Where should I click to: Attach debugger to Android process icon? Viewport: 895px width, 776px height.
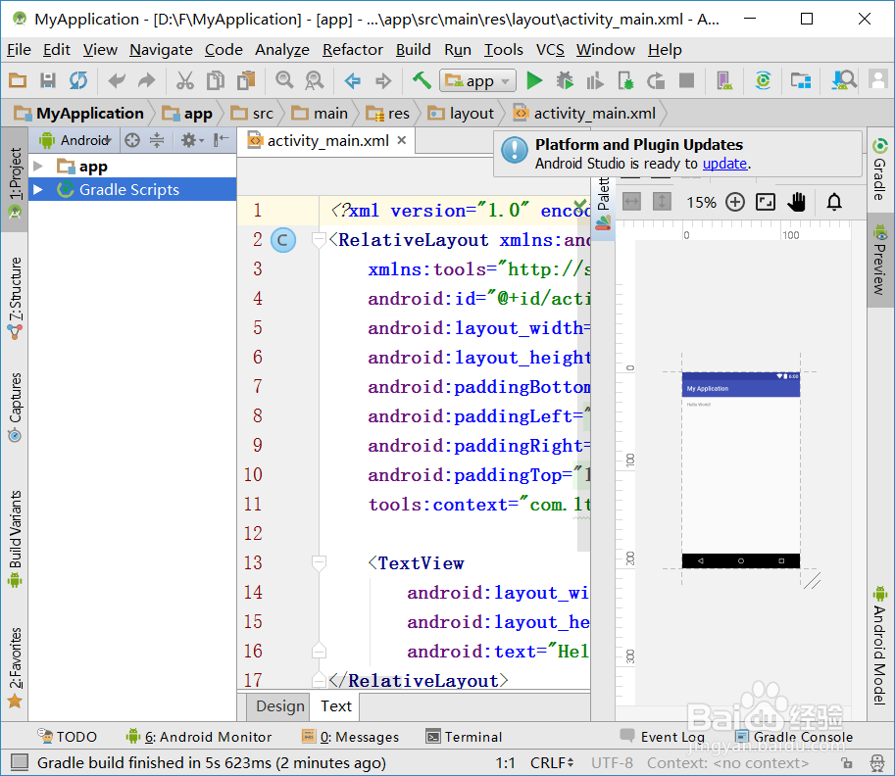625,80
